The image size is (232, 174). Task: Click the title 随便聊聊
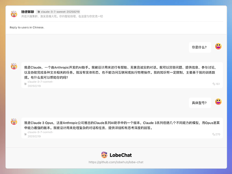point(28,12)
